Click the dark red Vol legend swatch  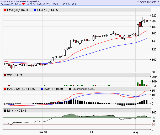5,75
